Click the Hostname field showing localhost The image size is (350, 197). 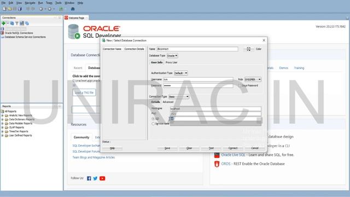[215, 109]
